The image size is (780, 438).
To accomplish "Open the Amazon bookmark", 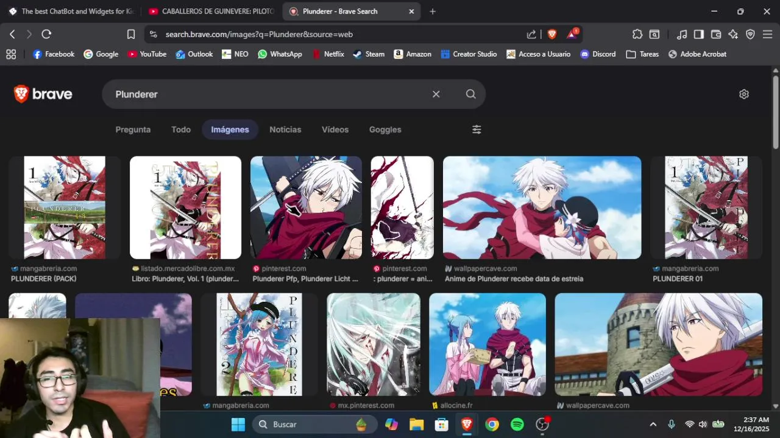I will pyautogui.click(x=413, y=54).
